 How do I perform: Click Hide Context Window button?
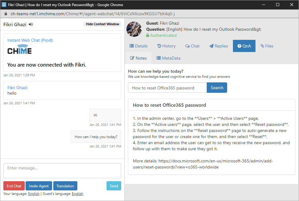(102, 24)
